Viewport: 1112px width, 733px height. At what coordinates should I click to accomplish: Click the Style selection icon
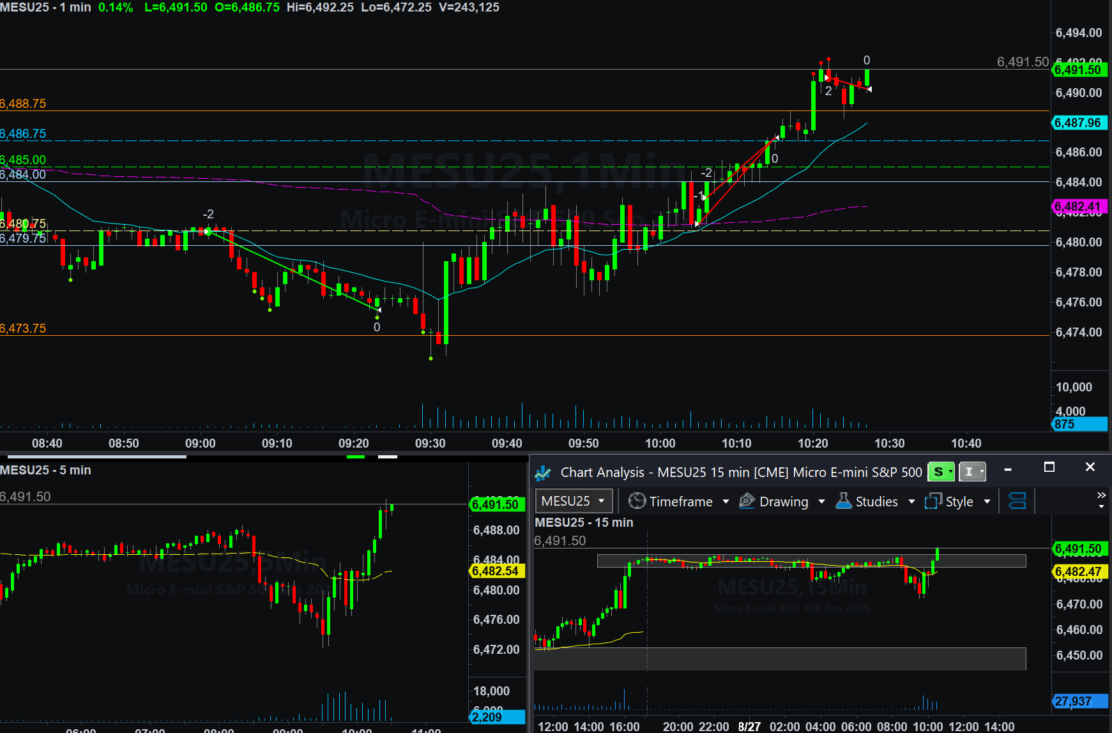933,501
